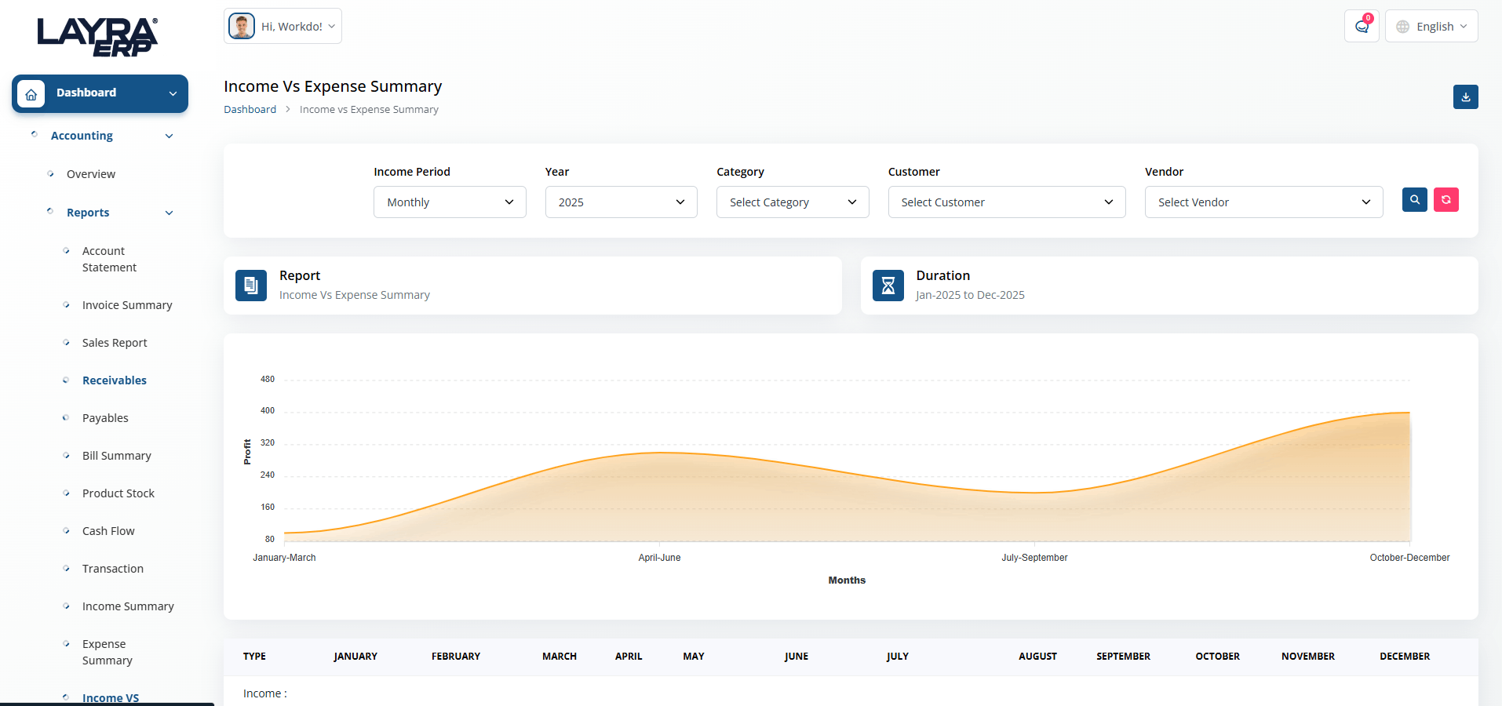Click the pink reset filters button
Image resolution: width=1502 pixels, height=706 pixels.
[1445, 200]
